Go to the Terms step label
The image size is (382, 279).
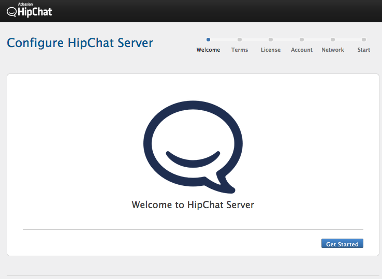240,50
